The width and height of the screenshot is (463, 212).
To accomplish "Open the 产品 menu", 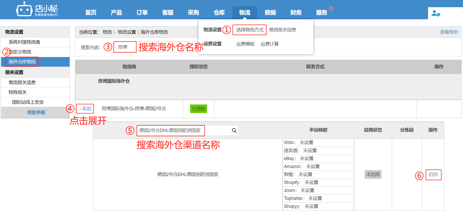I will (116, 12).
